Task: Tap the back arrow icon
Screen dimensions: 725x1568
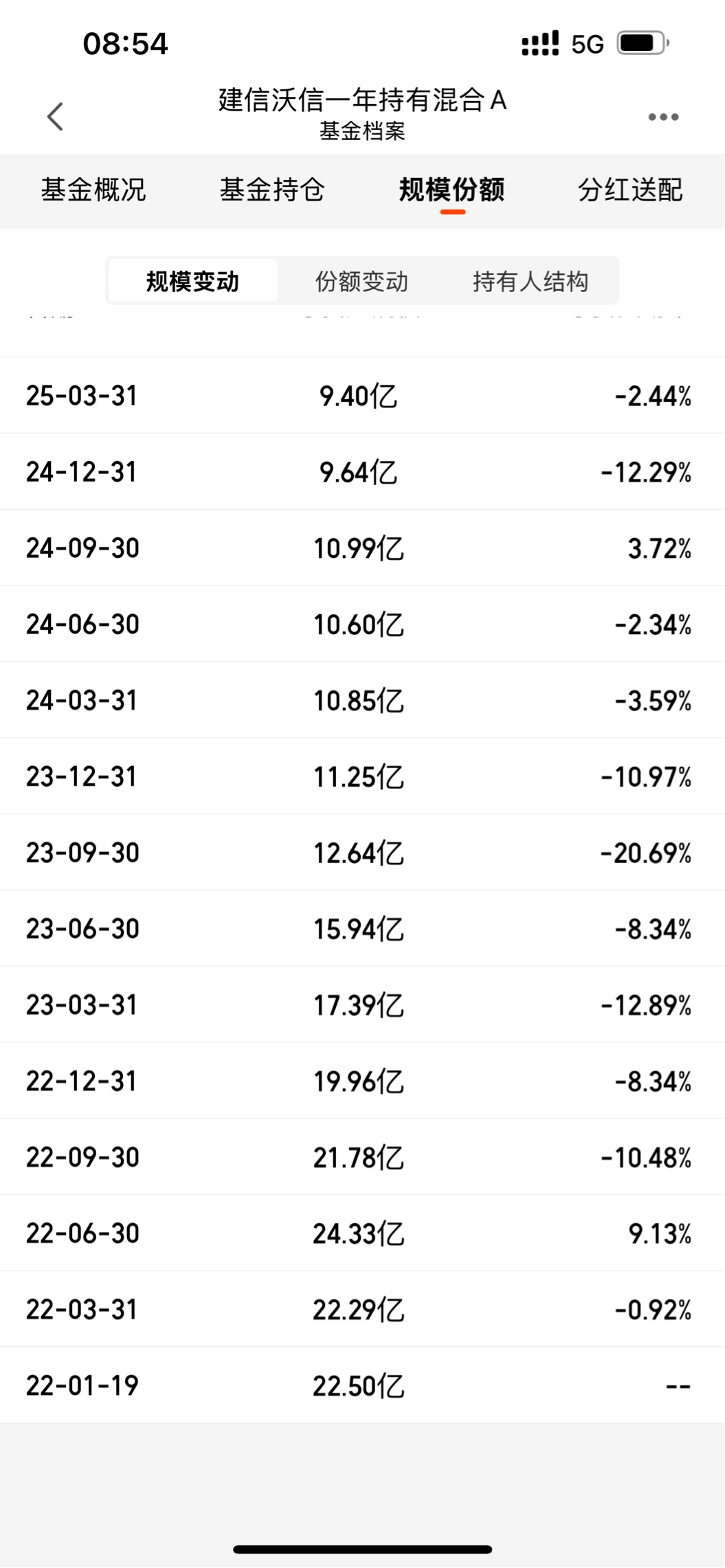Action: pos(55,116)
